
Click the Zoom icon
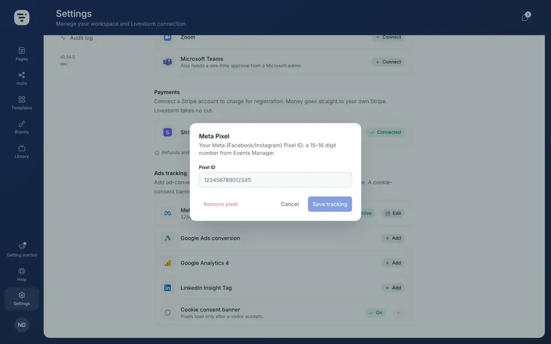click(168, 37)
